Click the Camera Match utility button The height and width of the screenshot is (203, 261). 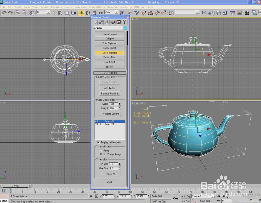pyautogui.click(x=110, y=34)
